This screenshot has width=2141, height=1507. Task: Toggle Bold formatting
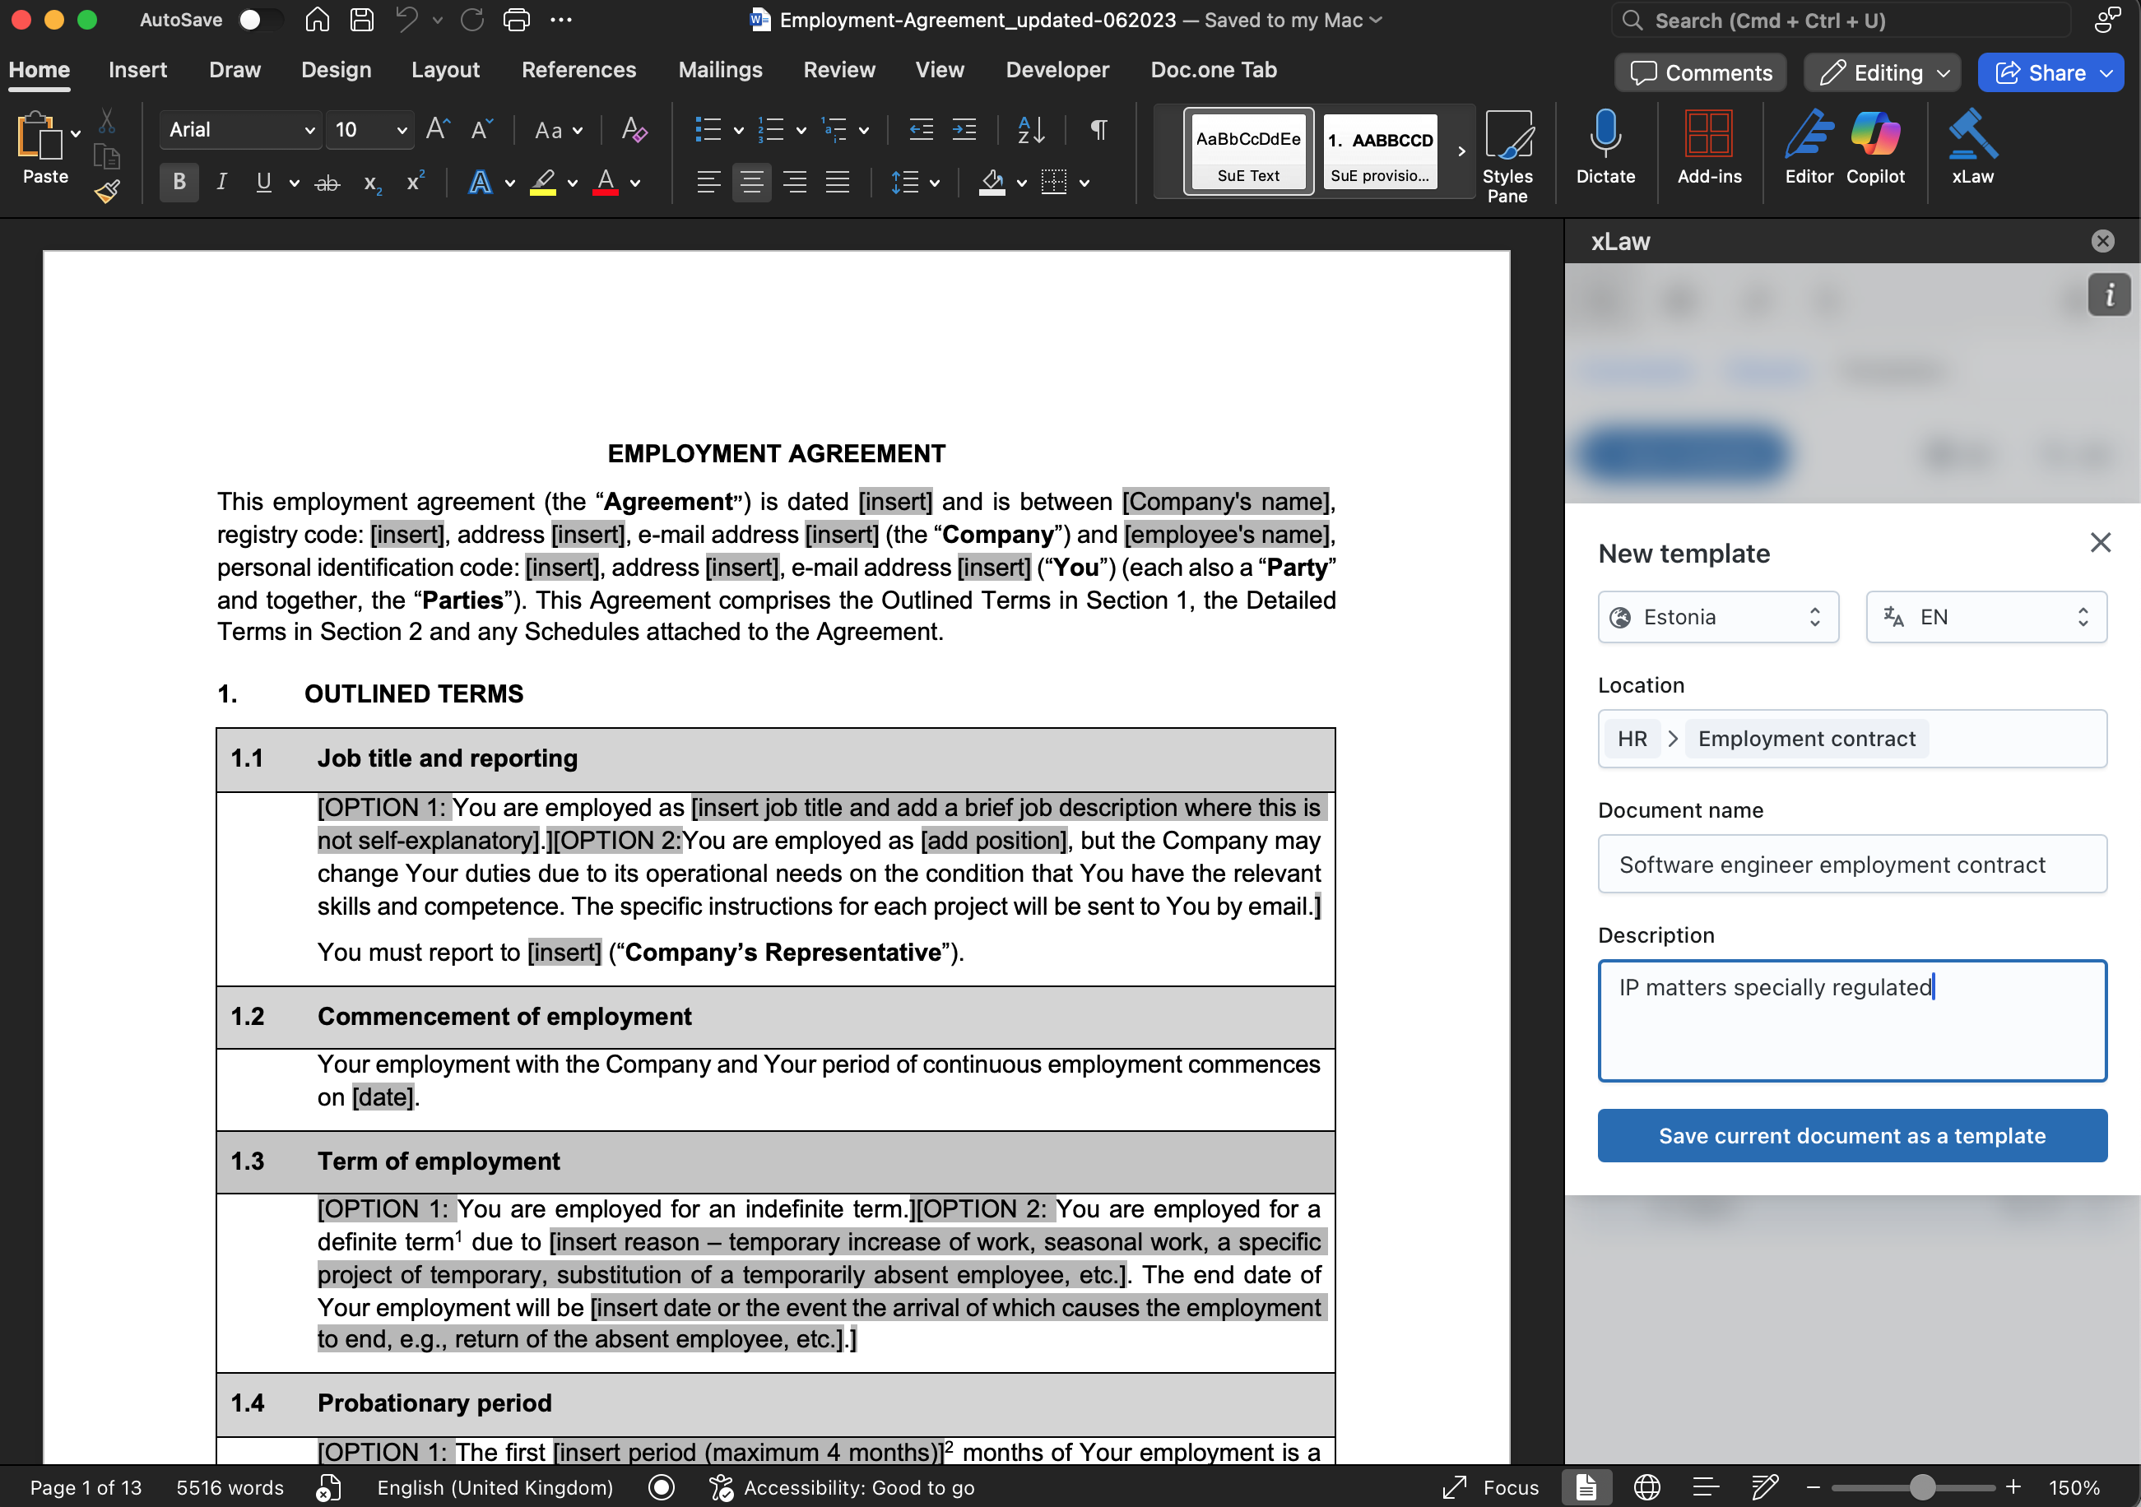[x=179, y=182]
